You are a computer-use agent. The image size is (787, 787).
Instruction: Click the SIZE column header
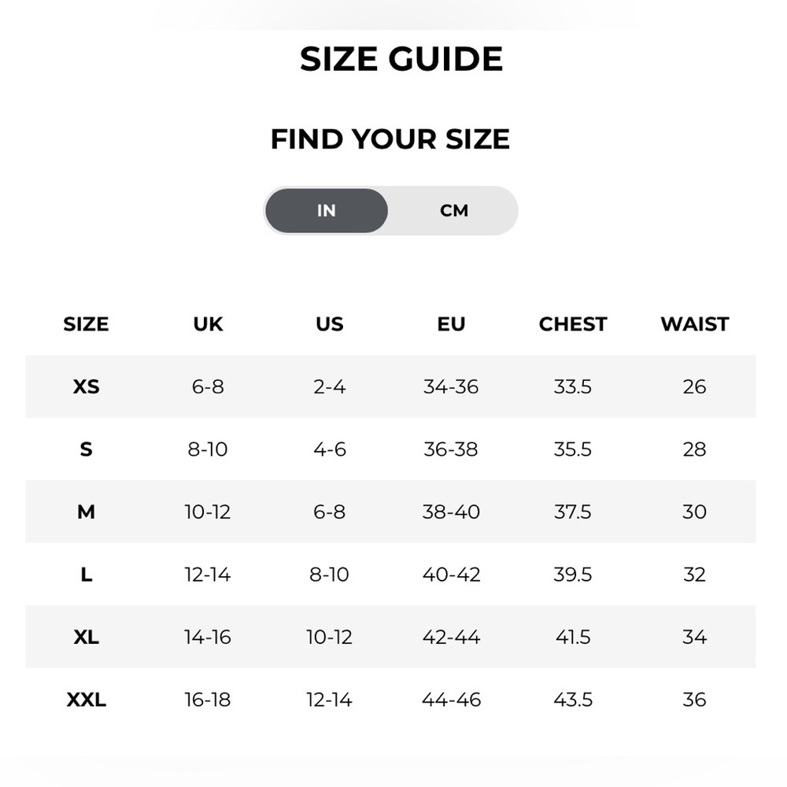pos(86,324)
